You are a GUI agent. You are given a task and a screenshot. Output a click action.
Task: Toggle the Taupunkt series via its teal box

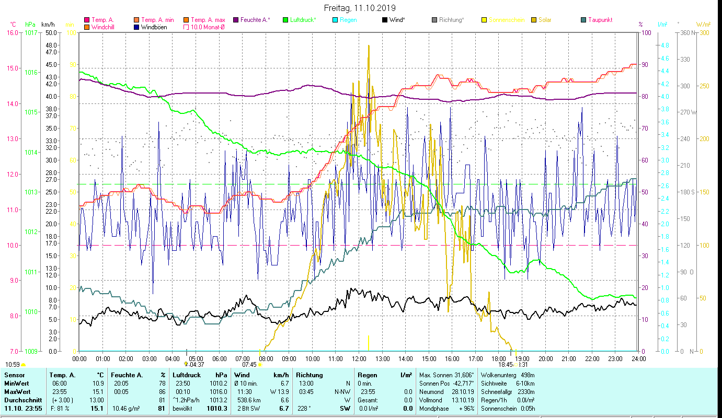click(x=583, y=20)
